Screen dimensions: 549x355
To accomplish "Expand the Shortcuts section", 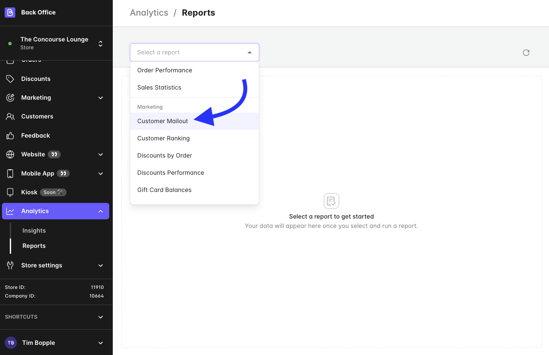I will [101, 317].
